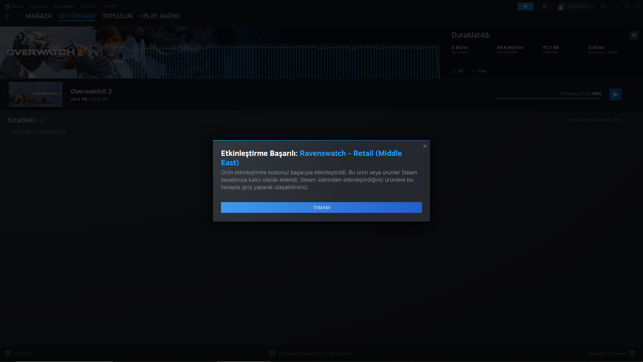
Task: Switch to the MAĞAZA tab
Action: coord(39,16)
